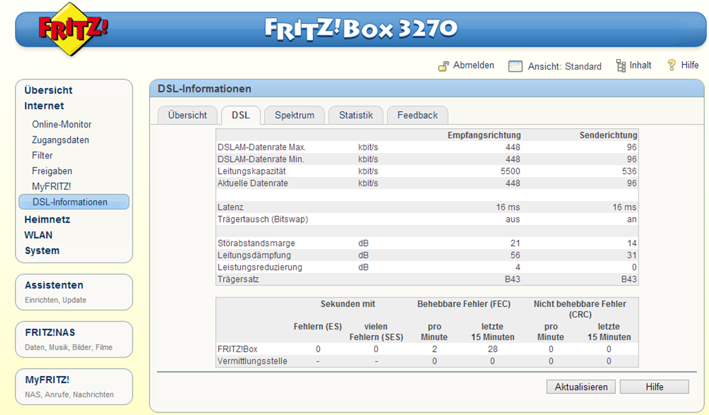Screen dimensions: 709x415
Task: Open the MyFRITZ! NAS, Anrufe panel
Action: point(74,387)
